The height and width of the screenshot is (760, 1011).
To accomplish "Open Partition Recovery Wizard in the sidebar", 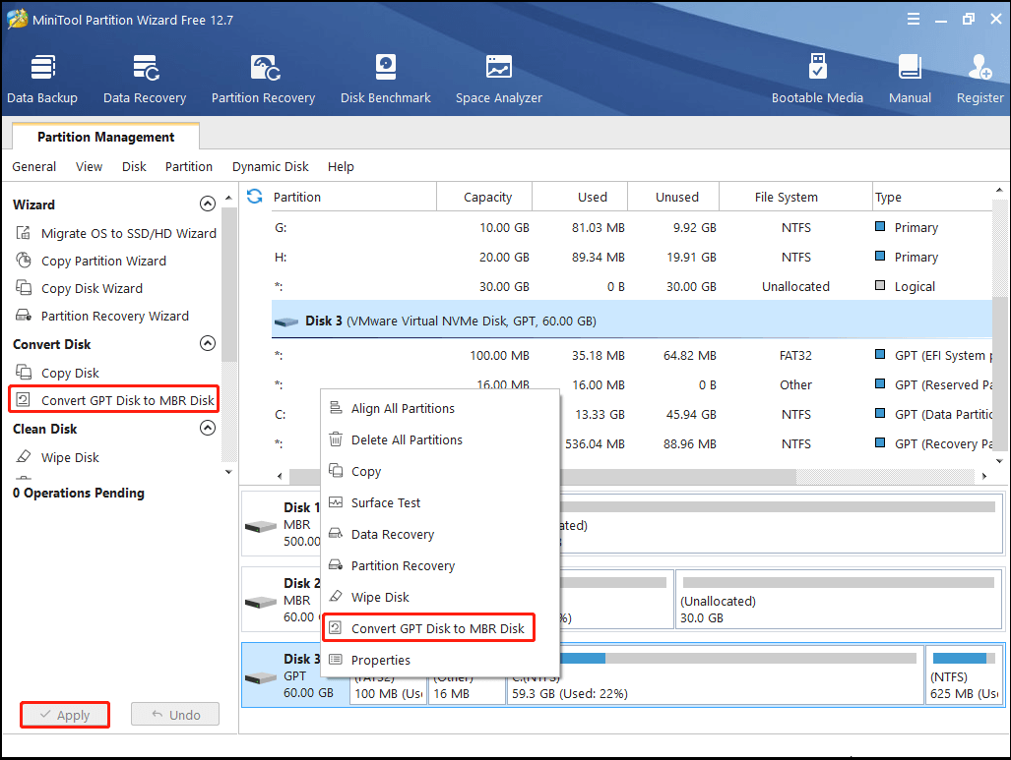I will pyautogui.click(x=101, y=317).
